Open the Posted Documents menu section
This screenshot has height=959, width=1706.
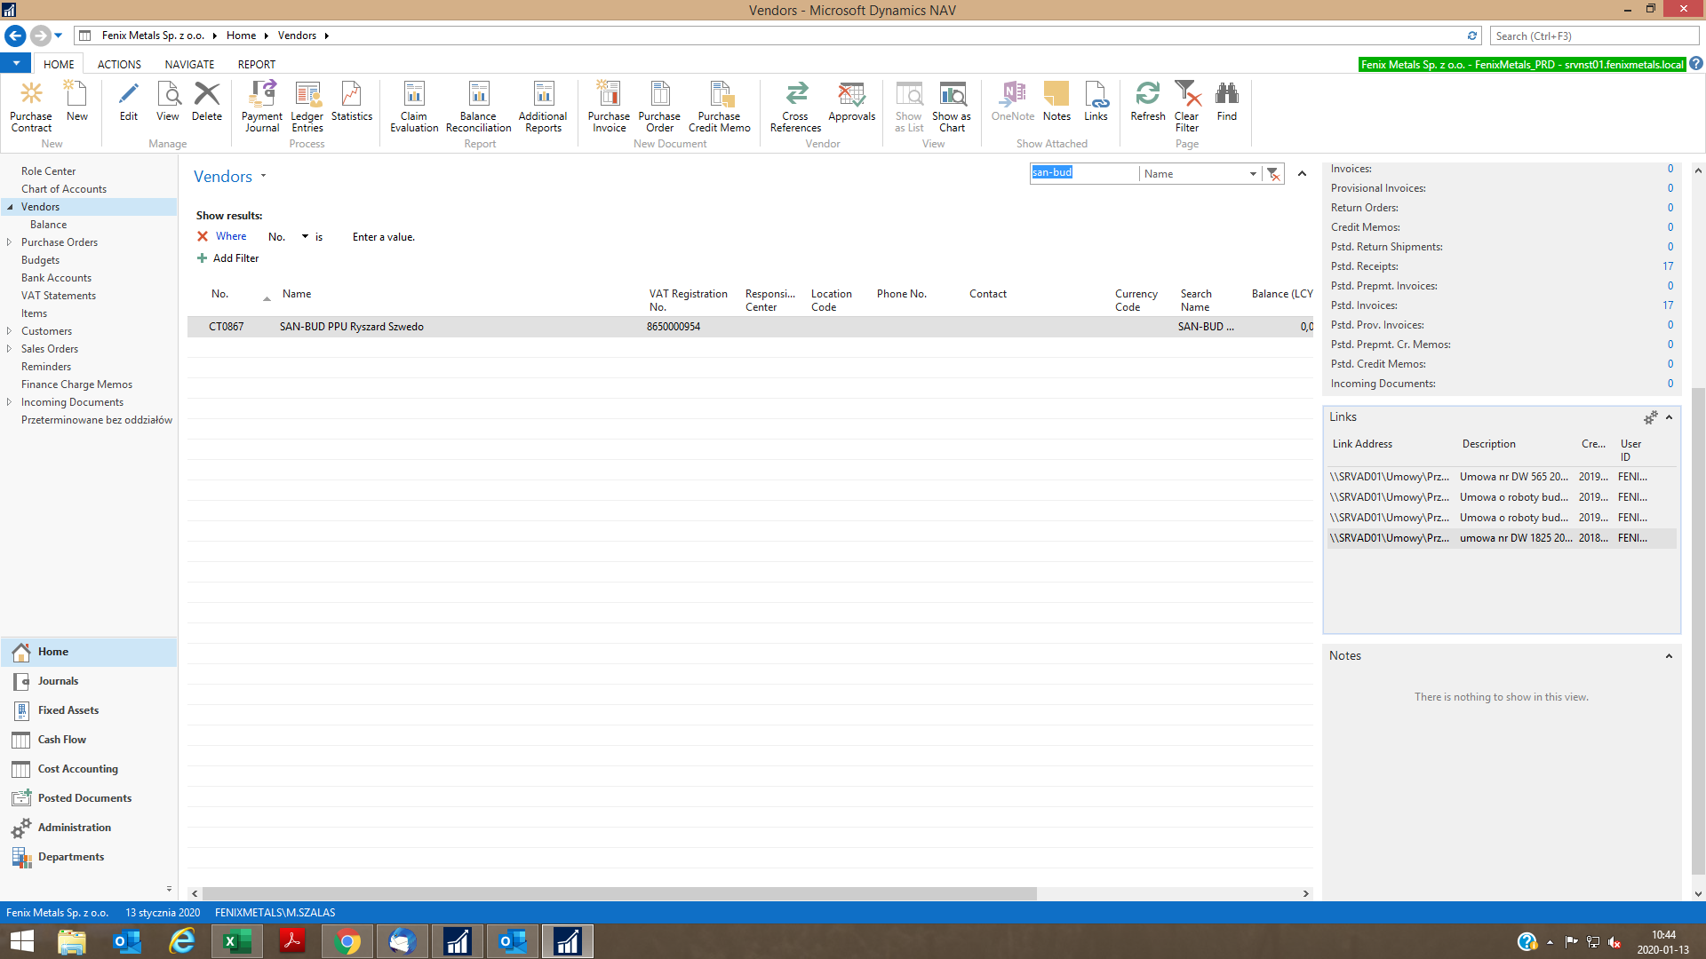89,798
